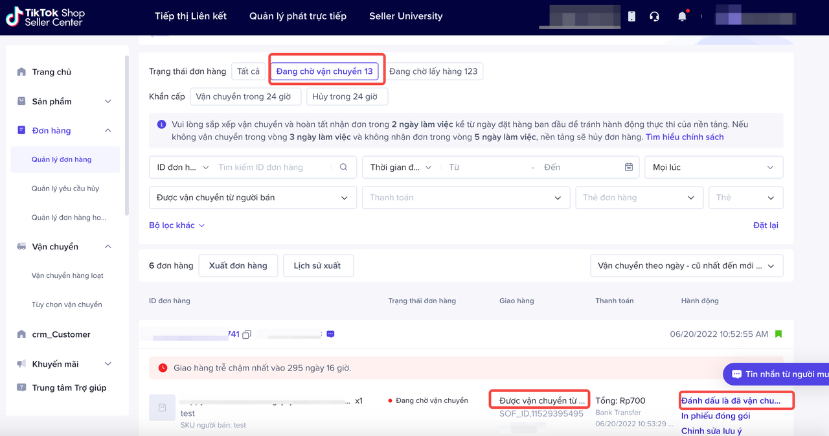Open the sort order 'Vận chuyển theo ngày' dropdown
The image size is (829, 436).
pos(686,266)
